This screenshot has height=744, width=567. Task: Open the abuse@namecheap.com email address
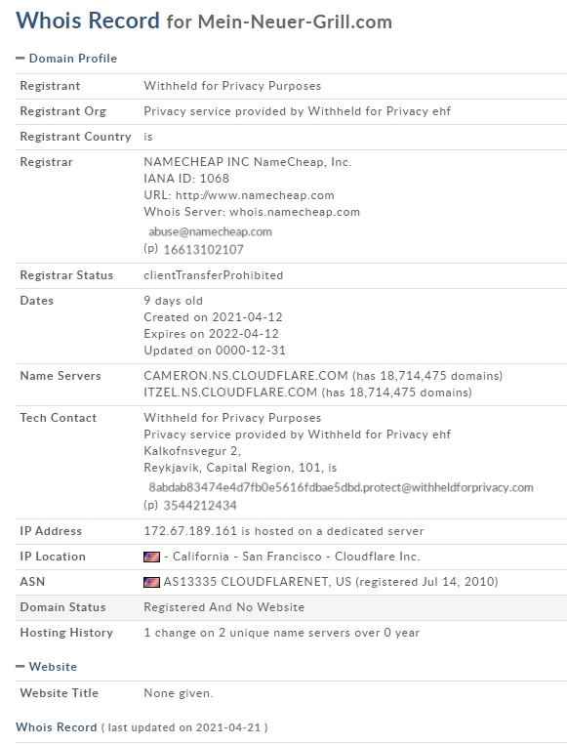(x=210, y=231)
